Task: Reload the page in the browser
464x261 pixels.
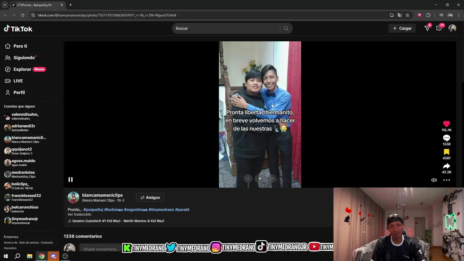Action: point(22,15)
